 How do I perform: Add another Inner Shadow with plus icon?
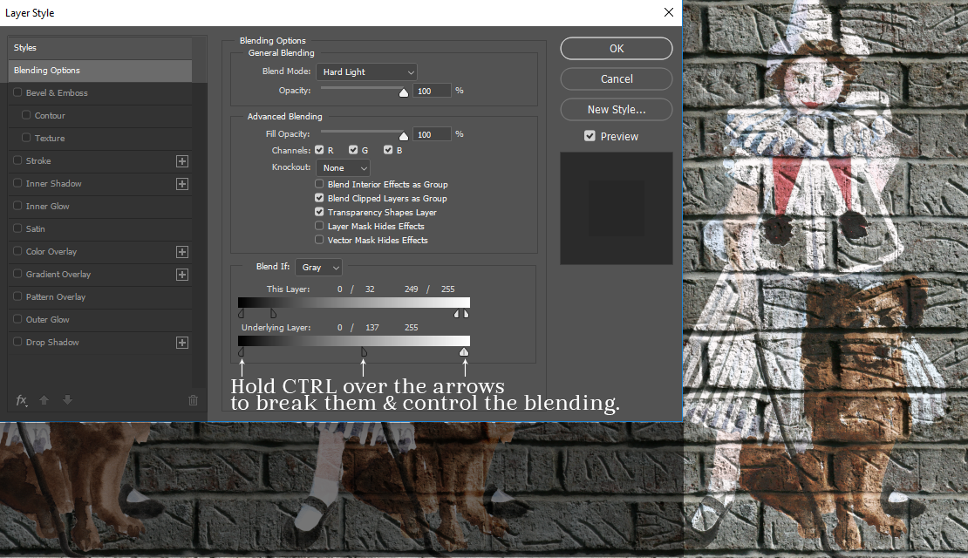182,184
